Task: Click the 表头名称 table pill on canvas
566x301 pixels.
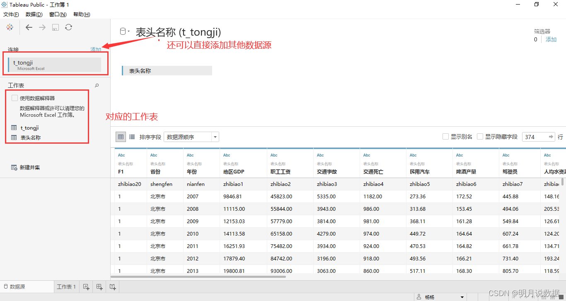Action: (167, 71)
